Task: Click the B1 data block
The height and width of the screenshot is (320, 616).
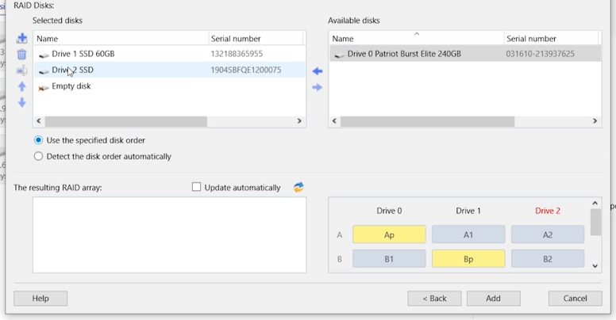Action: pos(389,259)
